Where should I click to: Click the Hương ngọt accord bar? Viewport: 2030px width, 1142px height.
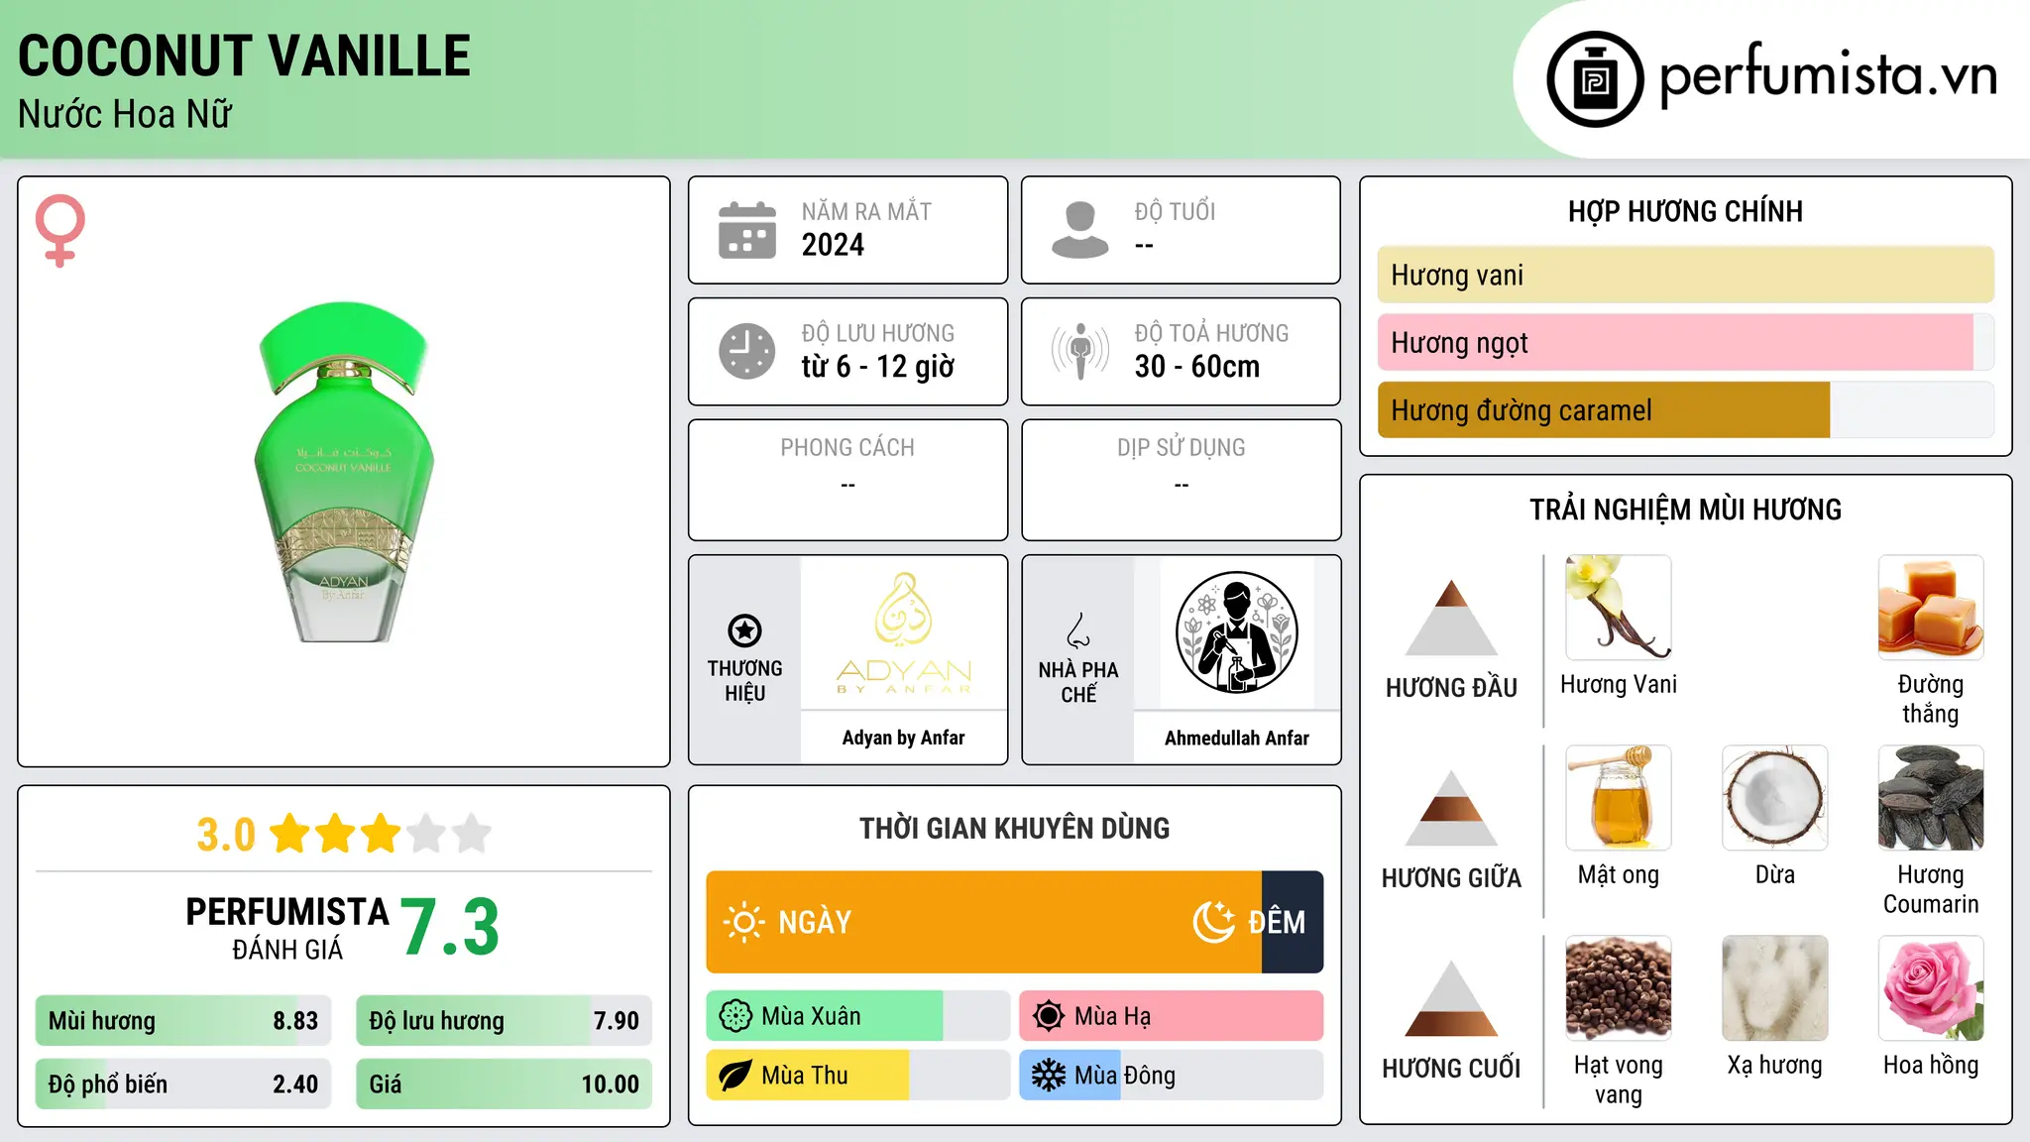point(1686,342)
